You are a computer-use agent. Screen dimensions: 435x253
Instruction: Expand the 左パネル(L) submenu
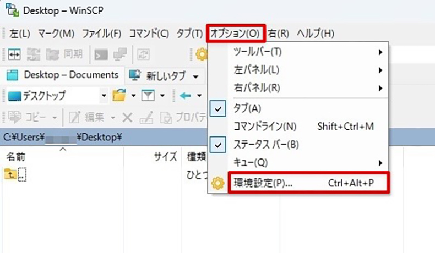coord(298,70)
